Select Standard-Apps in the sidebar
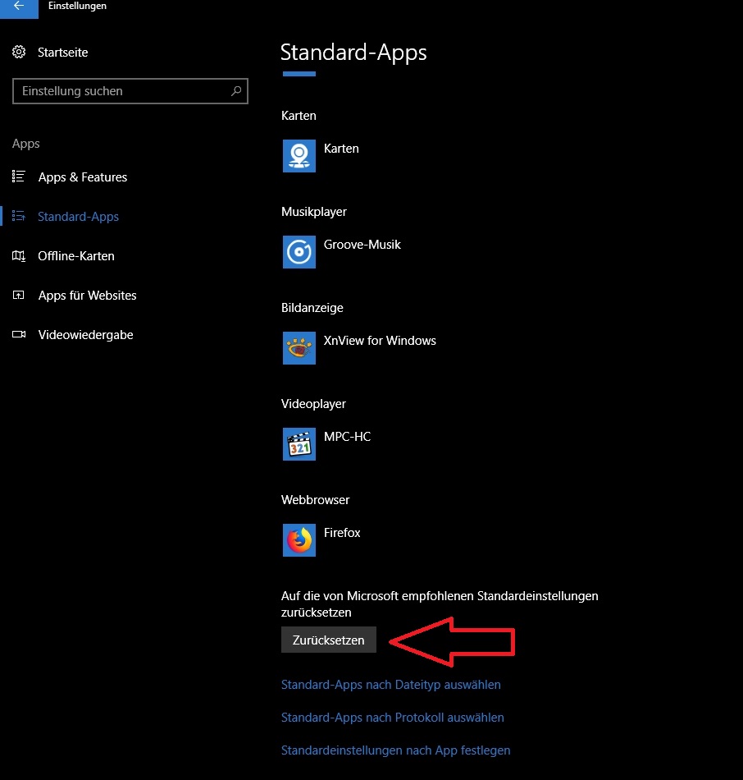This screenshot has height=780, width=743. tap(78, 217)
